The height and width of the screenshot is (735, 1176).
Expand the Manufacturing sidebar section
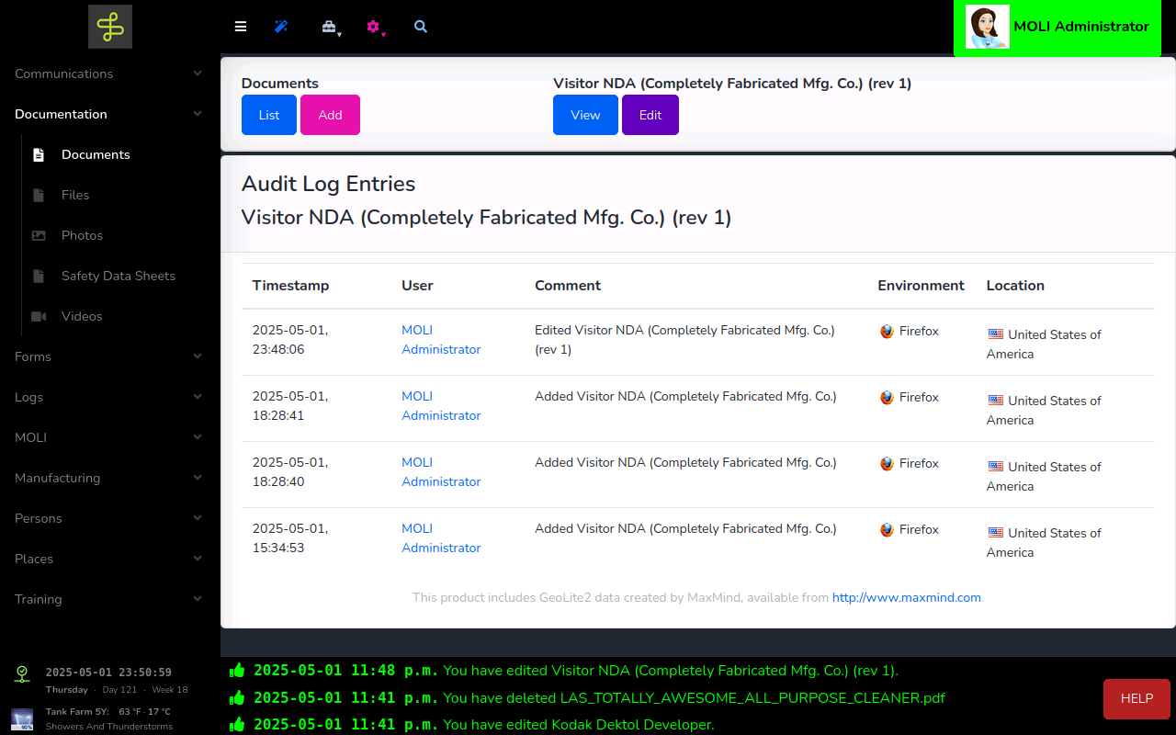(109, 478)
